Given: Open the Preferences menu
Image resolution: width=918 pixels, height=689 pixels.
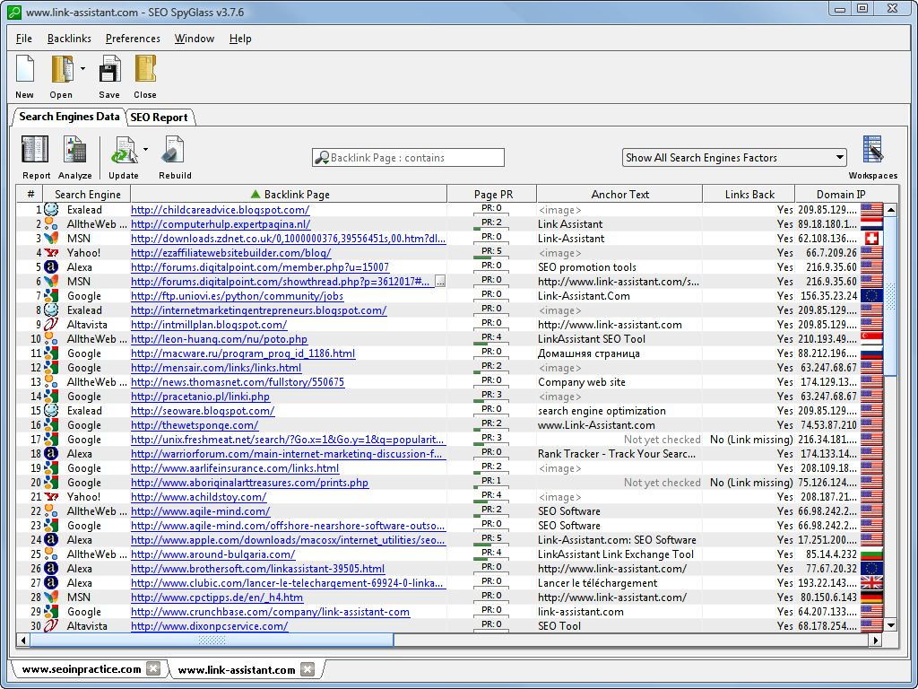Looking at the screenshot, I should tap(133, 39).
